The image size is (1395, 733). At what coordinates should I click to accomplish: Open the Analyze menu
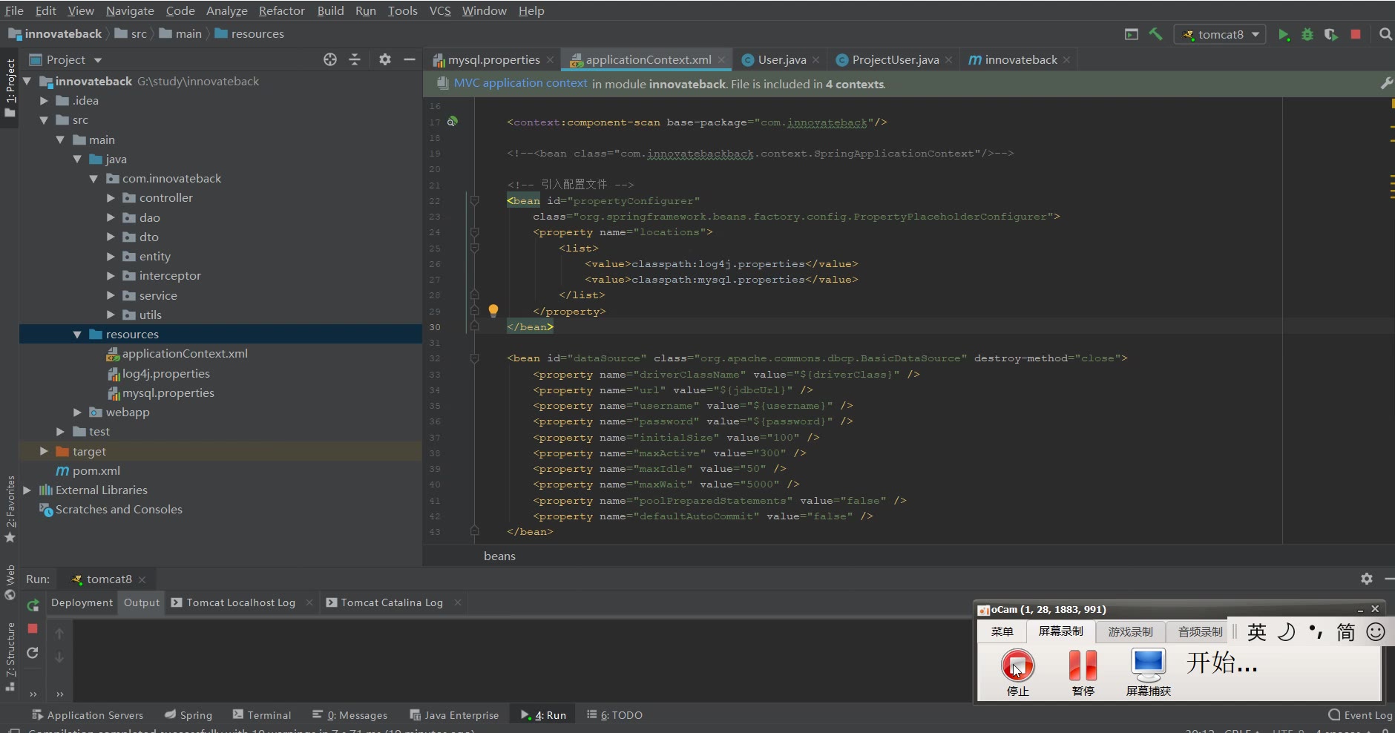point(226,10)
